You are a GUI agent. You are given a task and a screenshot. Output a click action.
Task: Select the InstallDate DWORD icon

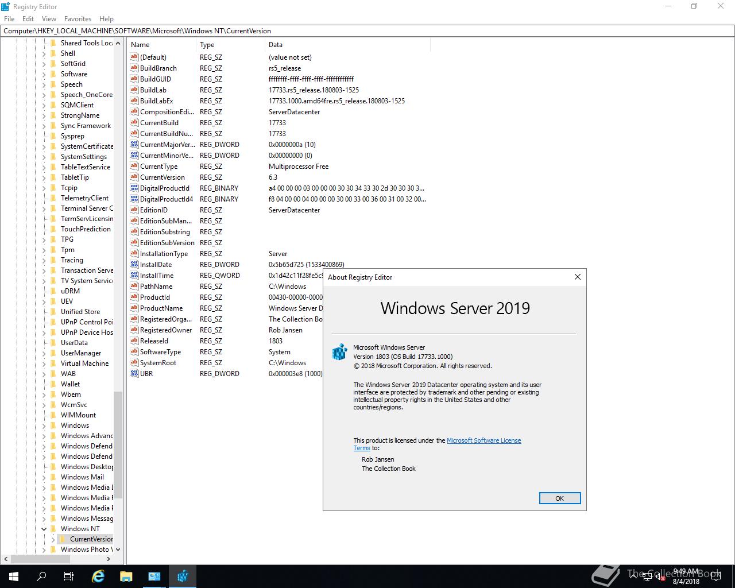coord(134,264)
